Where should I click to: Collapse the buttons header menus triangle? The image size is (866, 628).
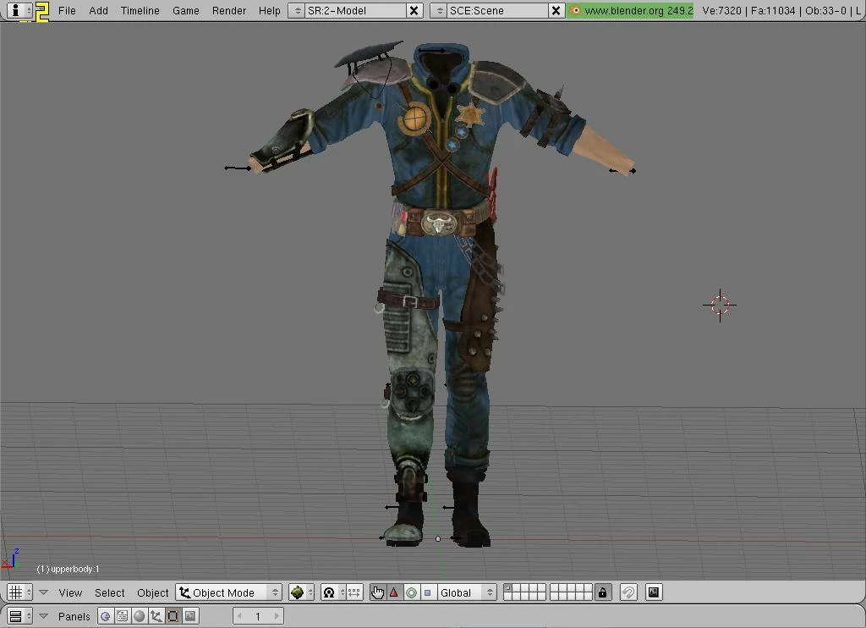coord(43,616)
